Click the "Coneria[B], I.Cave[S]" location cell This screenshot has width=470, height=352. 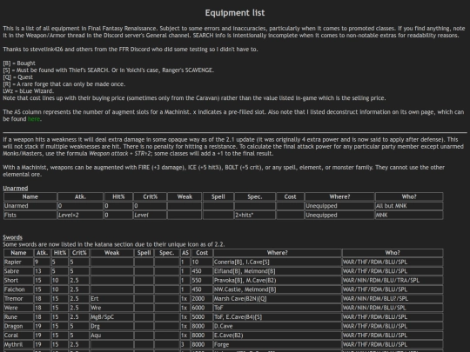click(278, 262)
